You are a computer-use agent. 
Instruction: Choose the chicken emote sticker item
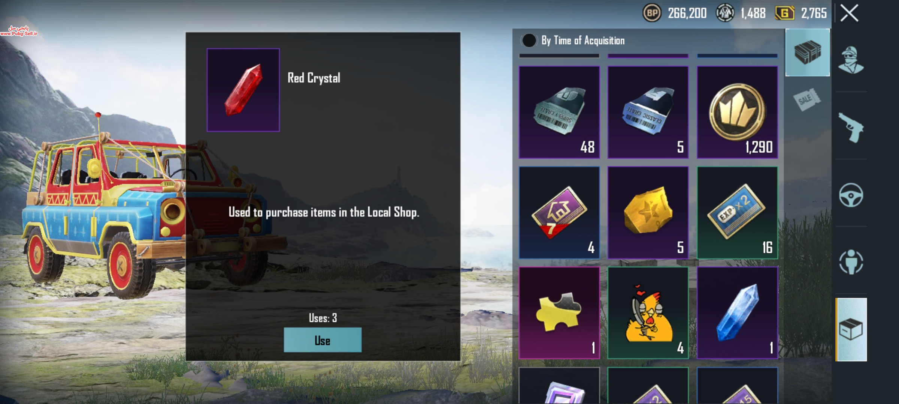pyautogui.click(x=648, y=313)
